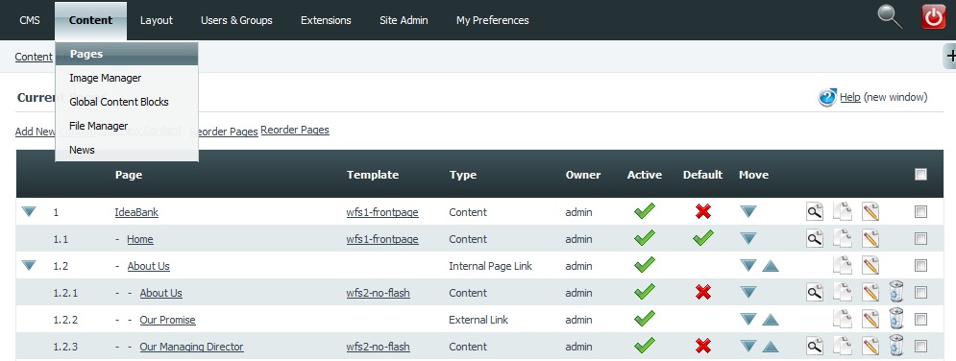Choose Pages in Content dropdown

127,54
